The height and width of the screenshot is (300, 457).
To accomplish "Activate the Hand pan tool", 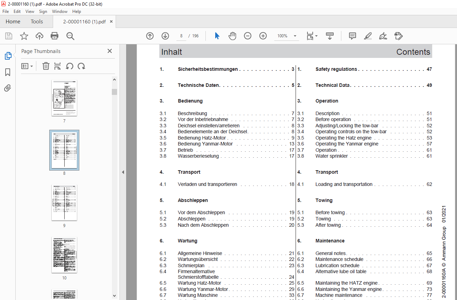I will pos(232,36).
